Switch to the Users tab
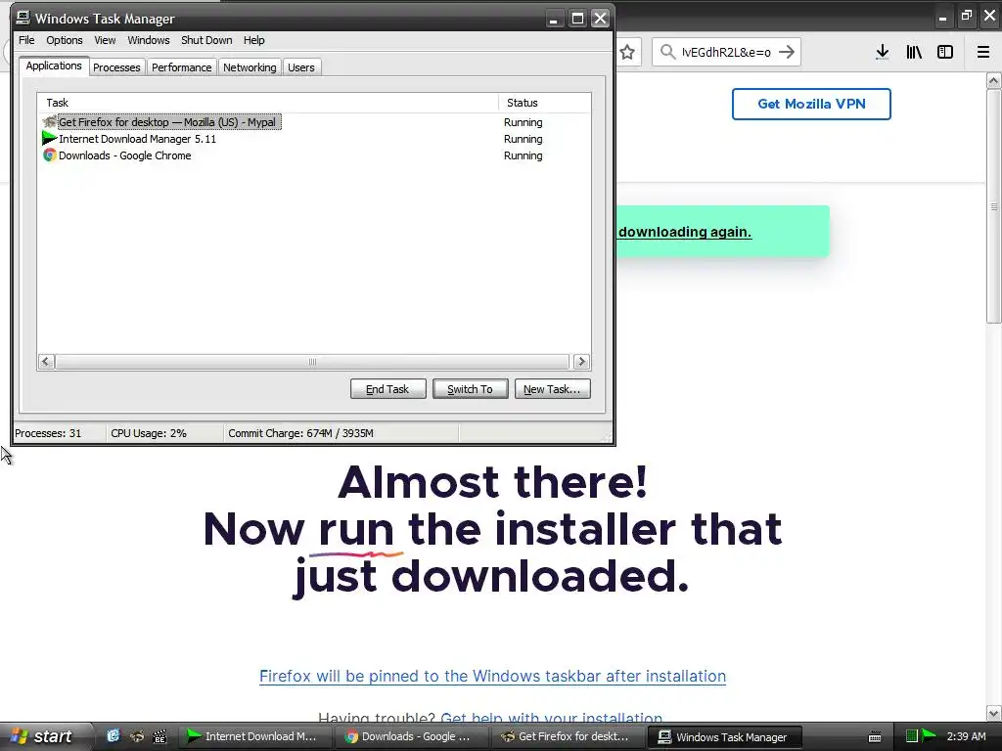The width and height of the screenshot is (1002, 751). [301, 67]
